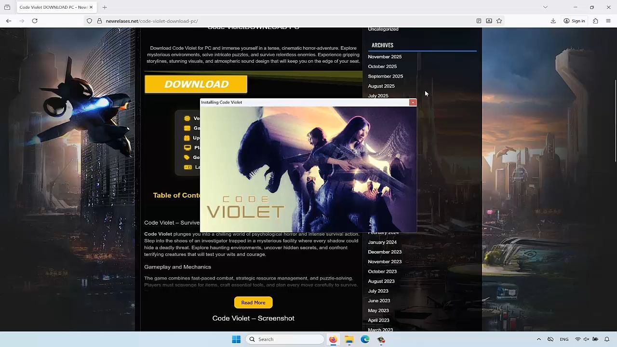Open a new browser tab

click(105, 7)
